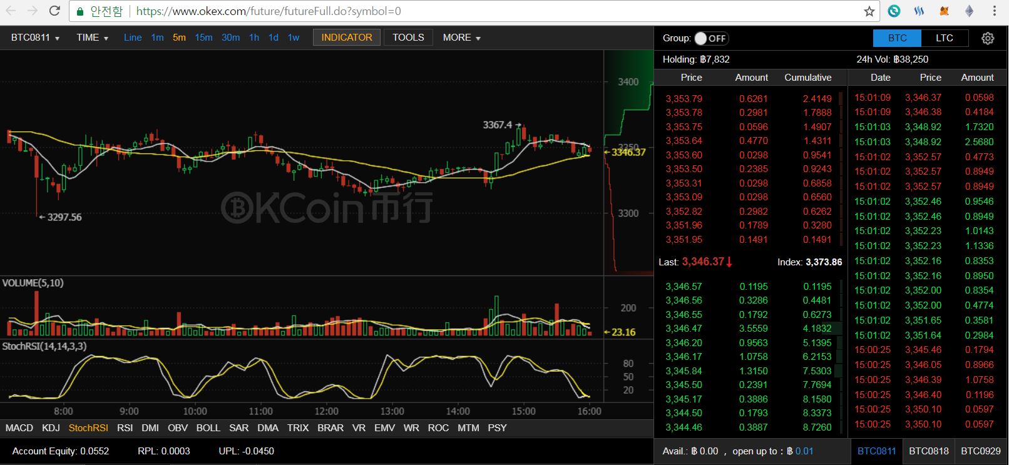Select ask price 3,351.95 in order book
This screenshot has width=1009, height=465.
click(684, 240)
